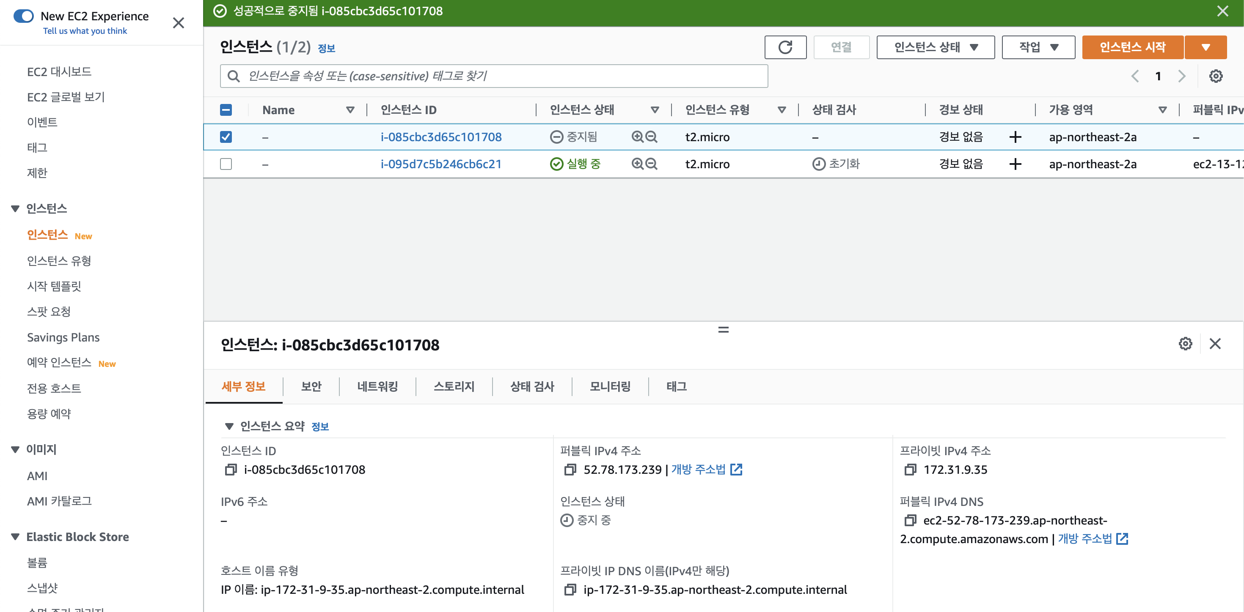This screenshot has height=612, width=1244.
Task: Collapse the Elastic Block Store section
Action: tap(16, 537)
